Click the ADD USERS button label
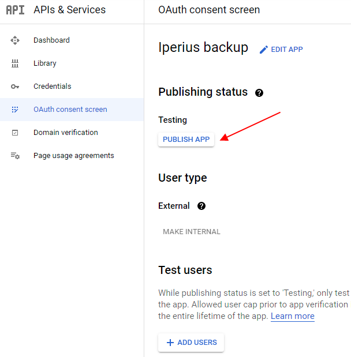Screen dimensions: 351x357 [197, 343]
